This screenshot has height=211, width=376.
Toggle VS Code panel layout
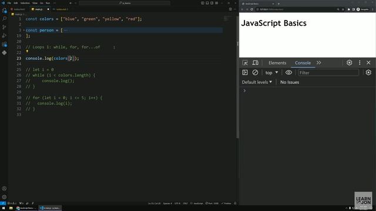[x=207, y=3]
